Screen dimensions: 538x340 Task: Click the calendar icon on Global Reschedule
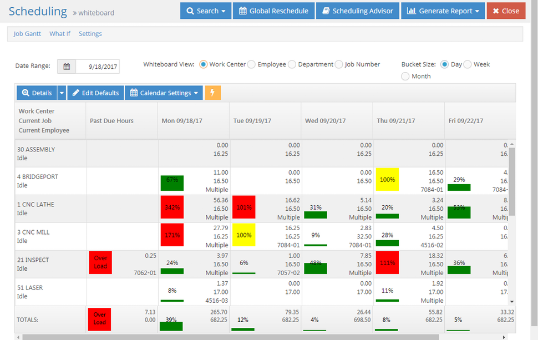[x=242, y=11]
